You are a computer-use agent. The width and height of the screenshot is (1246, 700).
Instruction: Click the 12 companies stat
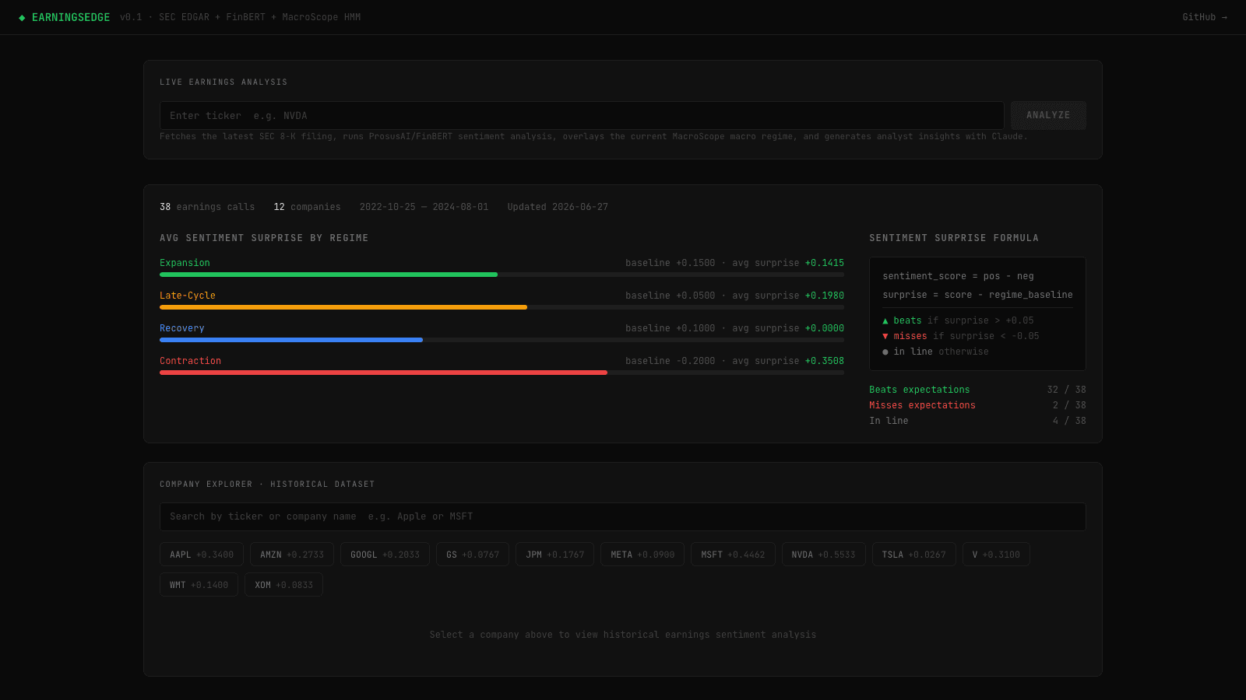point(307,207)
